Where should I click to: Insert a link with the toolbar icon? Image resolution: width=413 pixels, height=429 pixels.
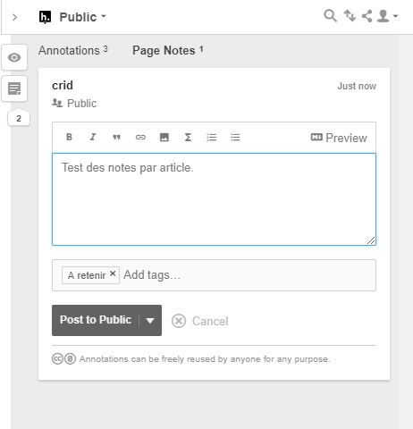coord(140,138)
